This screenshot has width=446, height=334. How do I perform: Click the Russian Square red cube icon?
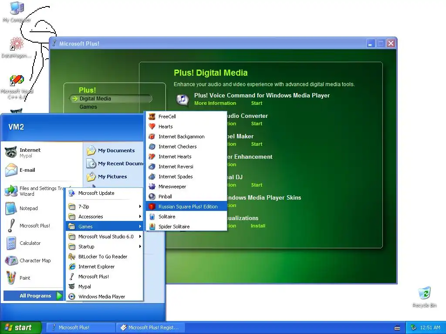[x=152, y=207]
